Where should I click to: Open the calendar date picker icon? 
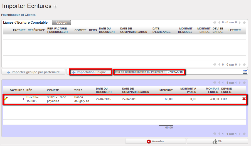click(245, 72)
